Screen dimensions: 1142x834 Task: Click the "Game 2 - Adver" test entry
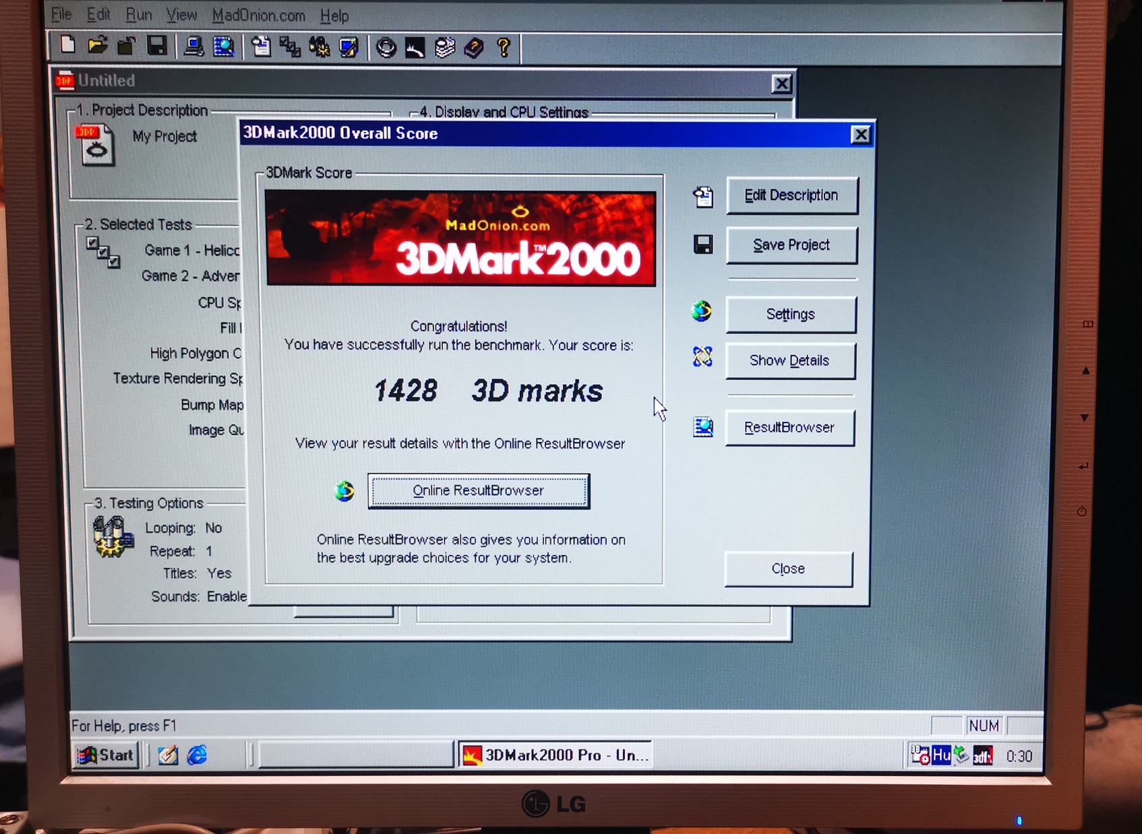point(190,276)
